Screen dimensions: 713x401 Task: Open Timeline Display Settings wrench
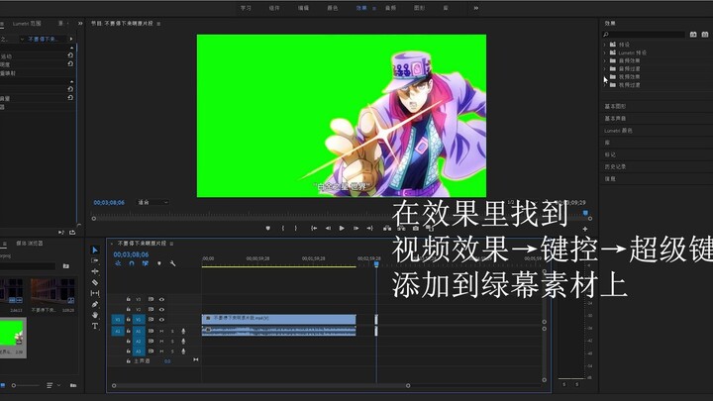(172, 263)
